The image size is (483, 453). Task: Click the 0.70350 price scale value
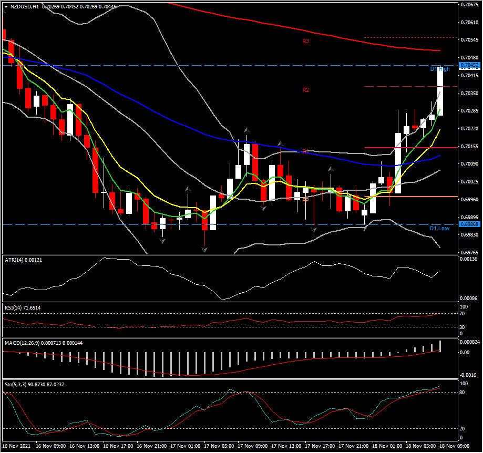point(469,93)
